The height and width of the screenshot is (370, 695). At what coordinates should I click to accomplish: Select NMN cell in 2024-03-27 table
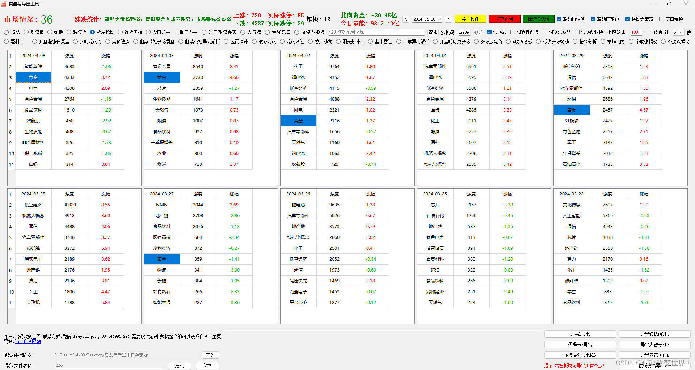point(162,205)
